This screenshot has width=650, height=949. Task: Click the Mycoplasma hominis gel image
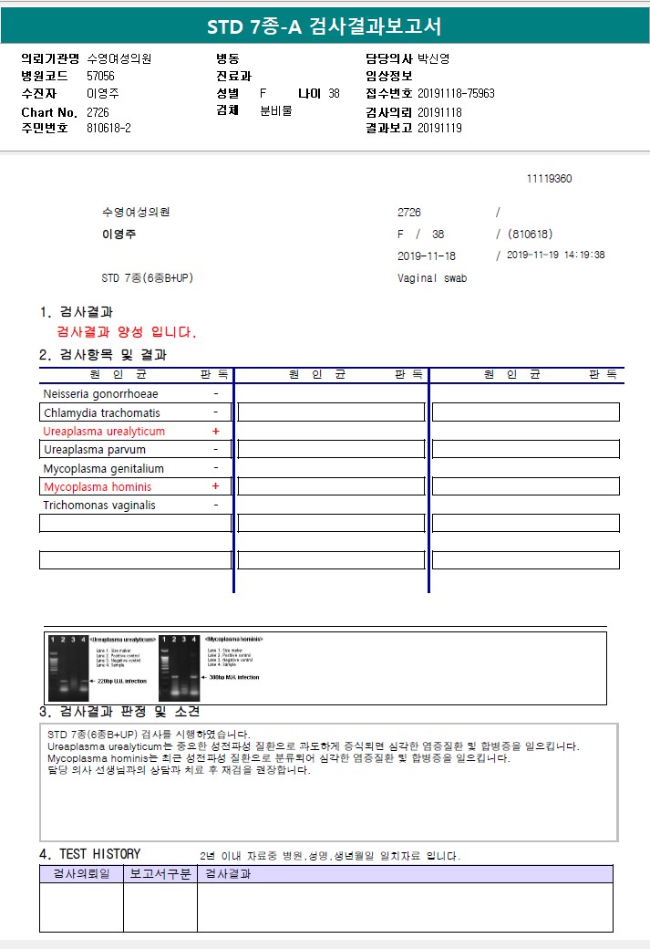179,668
